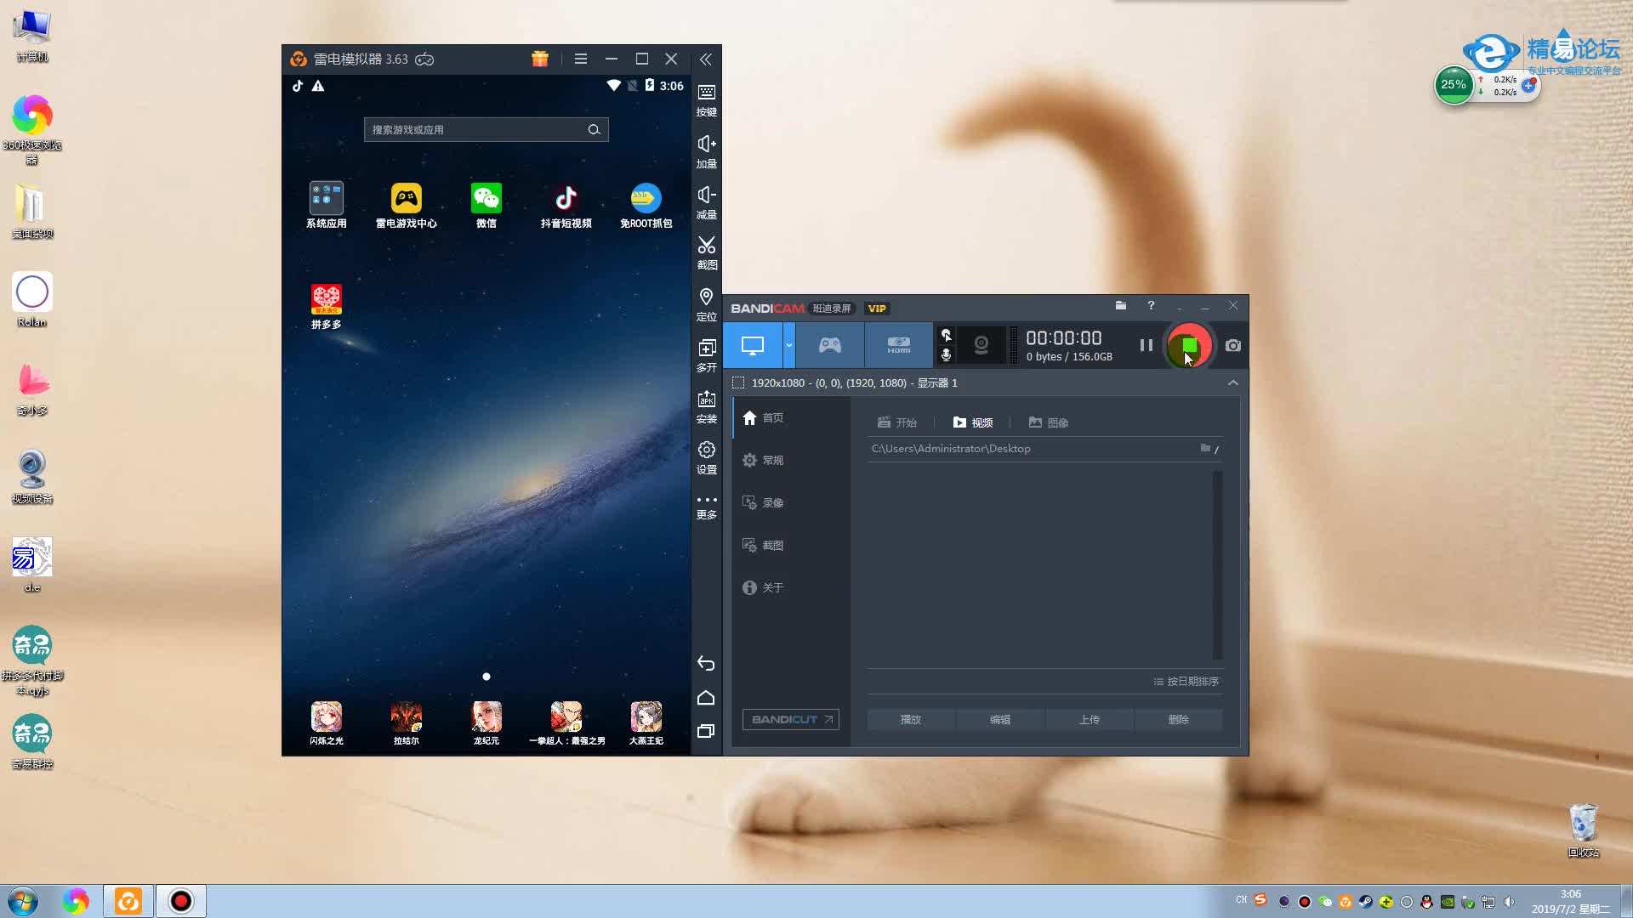Open 回收站 on the desktop
1633x918 pixels.
pos(1584,830)
